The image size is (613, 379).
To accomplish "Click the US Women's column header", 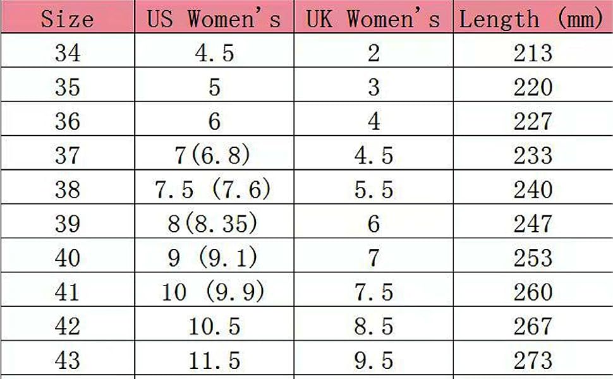I will coord(214,17).
